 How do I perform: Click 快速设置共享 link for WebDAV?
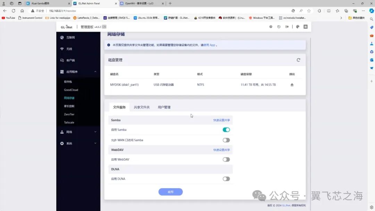222,150
